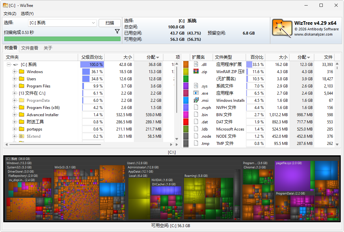Click the drive icon beside [C:] 系统

pyautogui.click(x=15, y=64)
